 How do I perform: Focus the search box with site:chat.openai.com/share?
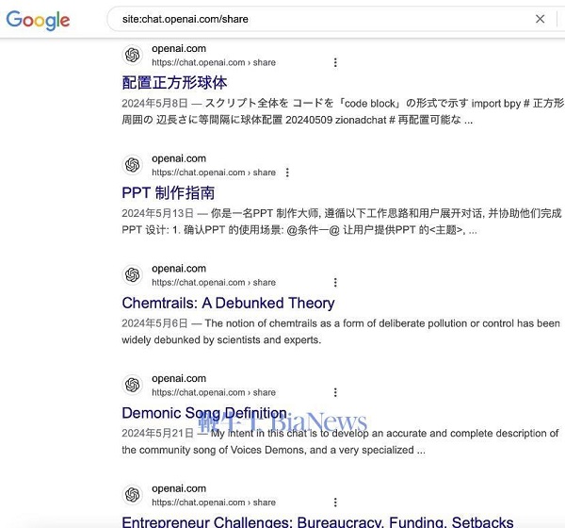pos(324,19)
